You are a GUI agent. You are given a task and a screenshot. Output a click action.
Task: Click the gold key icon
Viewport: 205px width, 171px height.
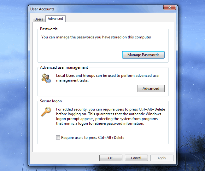coord(46,111)
